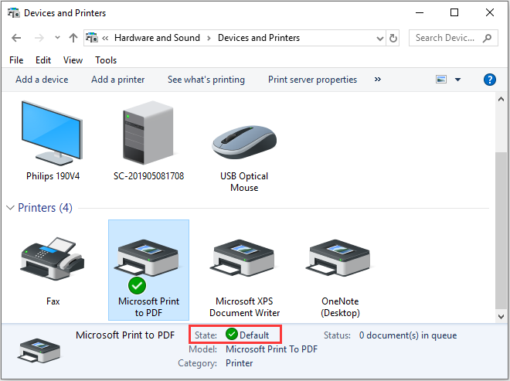This screenshot has height=381, width=510.
Task: Open the View menu
Action: [73, 60]
